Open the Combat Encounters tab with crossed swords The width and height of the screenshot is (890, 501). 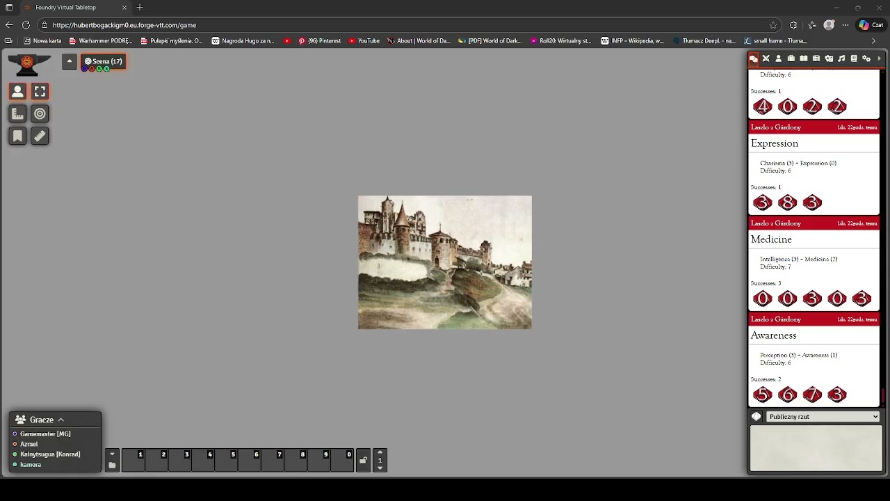tap(766, 58)
